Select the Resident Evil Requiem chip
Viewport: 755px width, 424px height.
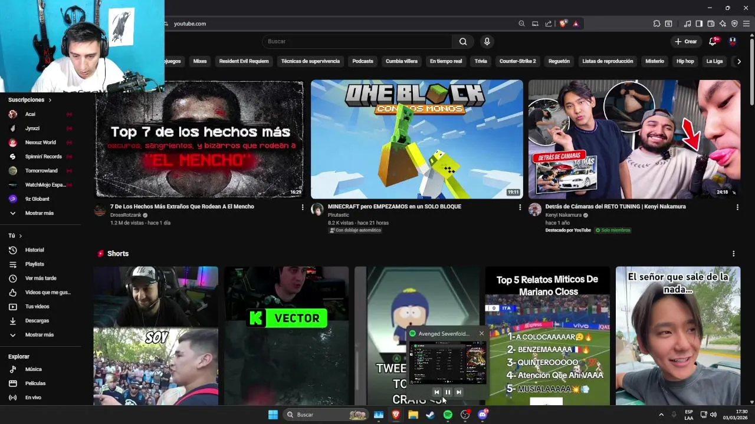(x=244, y=61)
